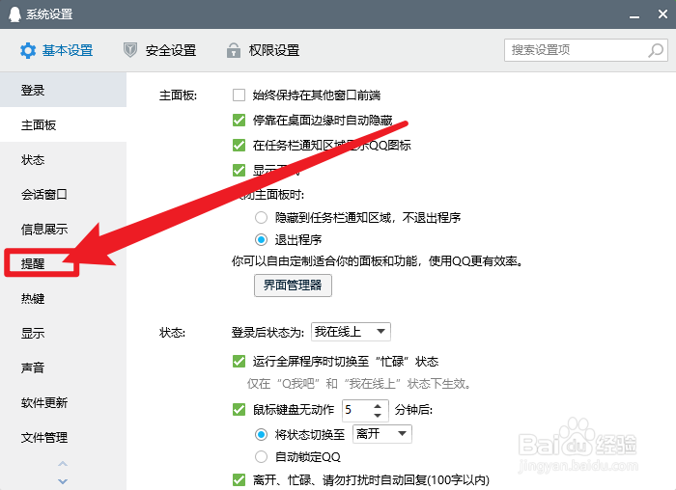The width and height of the screenshot is (676, 490).
Task: Toggle the fourth main panel checkbox starting 显示
Action: pos(239,170)
